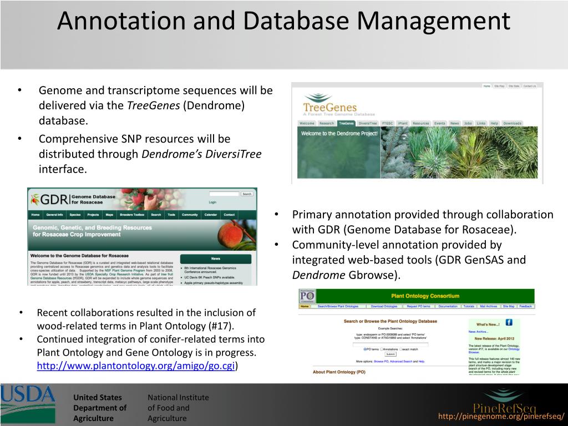
Task: Open Projects in GDR navigation
Action: tap(93, 215)
